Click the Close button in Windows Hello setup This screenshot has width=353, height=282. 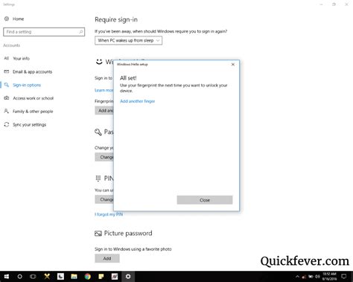coord(205,200)
